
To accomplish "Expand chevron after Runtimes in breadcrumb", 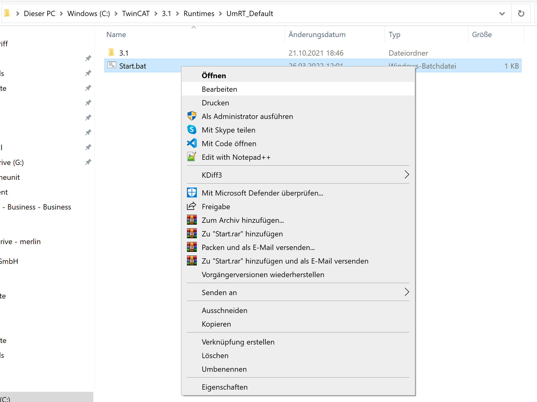I will (x=220, y=14).
